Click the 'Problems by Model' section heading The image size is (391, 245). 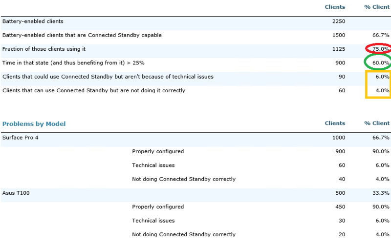(34, 124)
